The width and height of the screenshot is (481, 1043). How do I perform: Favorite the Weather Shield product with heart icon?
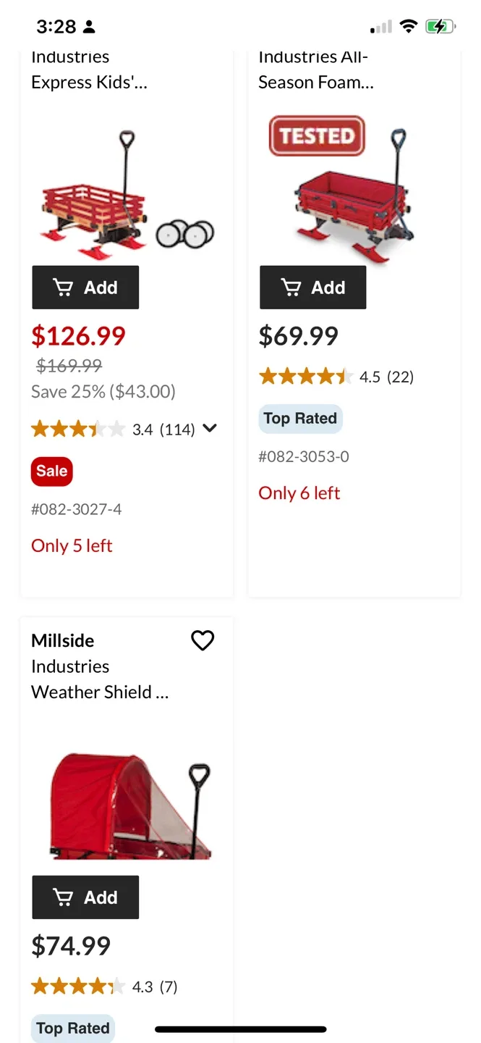[203, 640]
